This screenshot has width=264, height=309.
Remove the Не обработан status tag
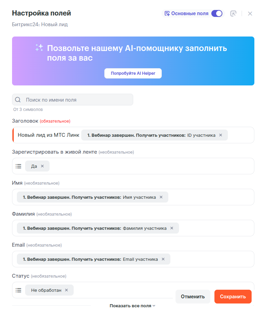click(66, 290)
